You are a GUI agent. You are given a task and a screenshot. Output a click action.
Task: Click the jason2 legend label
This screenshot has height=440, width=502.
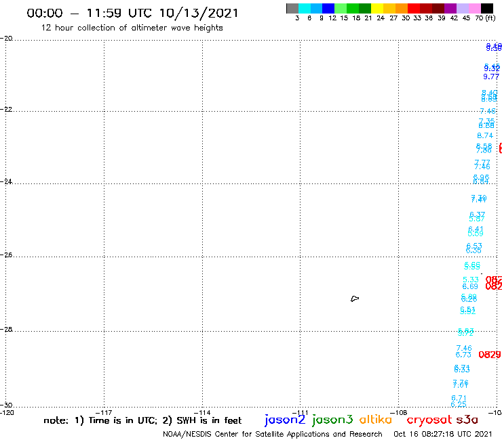pyautogui.click(x=285, y=420)
